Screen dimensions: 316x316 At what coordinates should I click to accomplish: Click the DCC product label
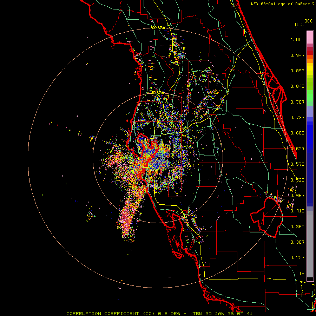pos(309,21)
